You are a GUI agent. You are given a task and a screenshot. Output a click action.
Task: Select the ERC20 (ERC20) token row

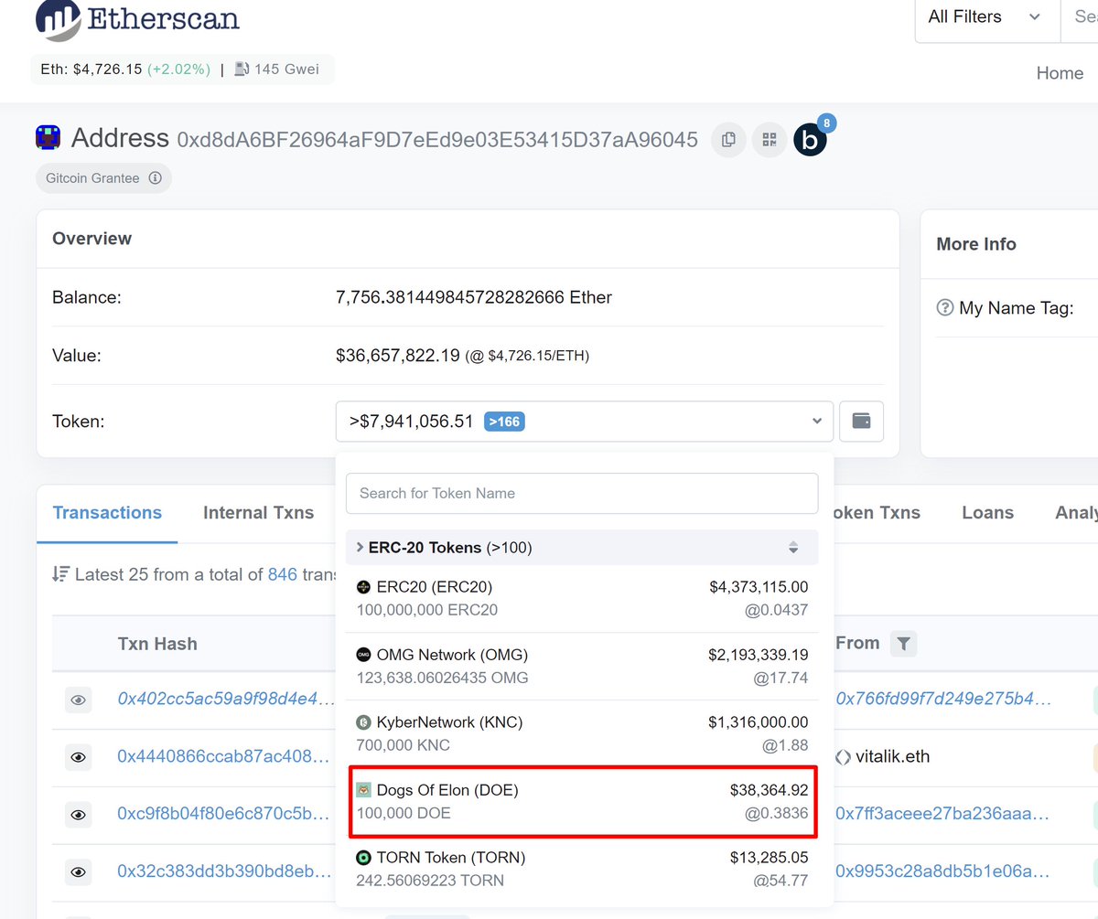coord(582,598)
